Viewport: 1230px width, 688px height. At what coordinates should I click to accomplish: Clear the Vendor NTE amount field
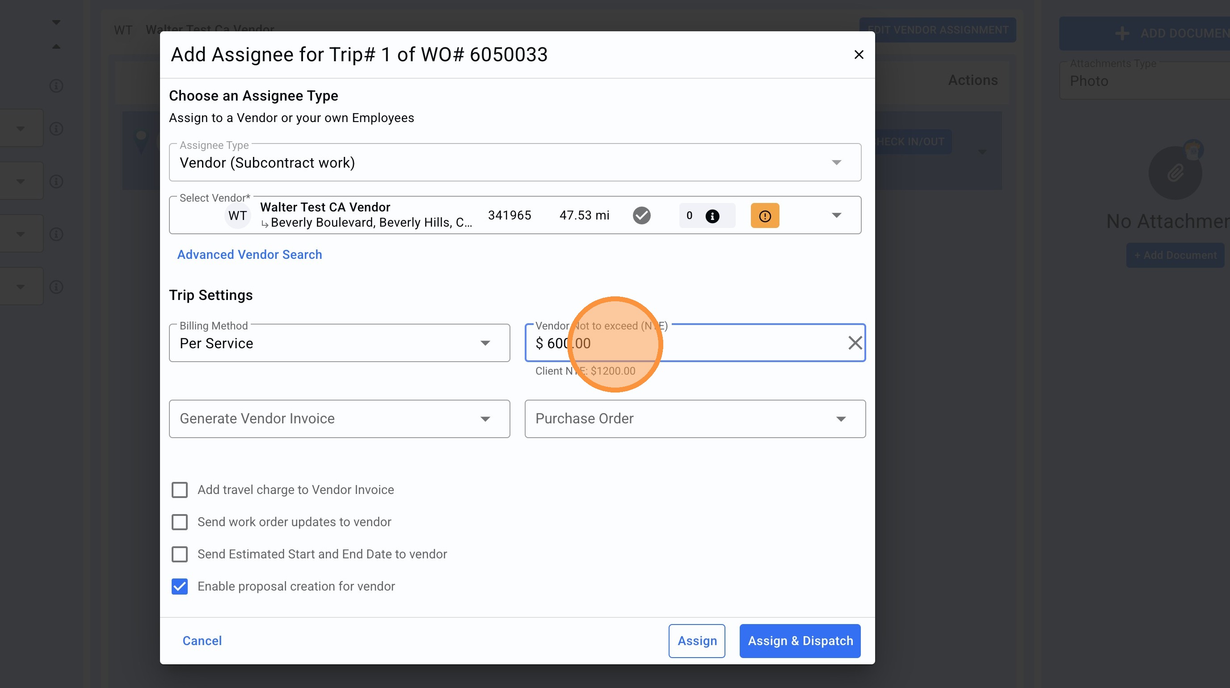pyautogui.click(x=854, y=343)
